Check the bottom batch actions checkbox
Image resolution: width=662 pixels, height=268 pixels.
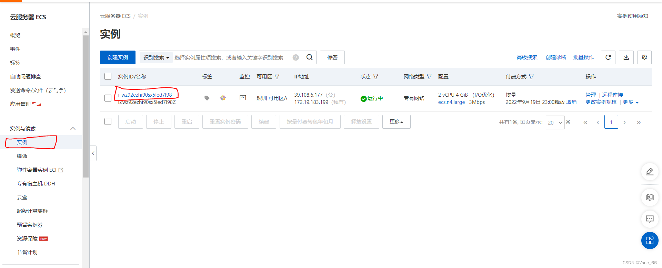point(108,121)
